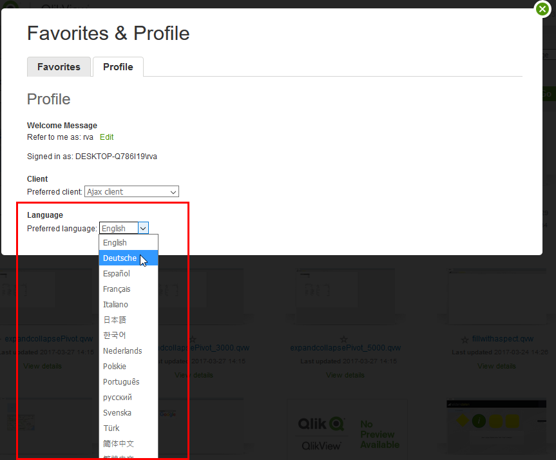Favorite star above expandcollapsePivot_5000.qvw

pyautogui.click(x=343, y=339)
